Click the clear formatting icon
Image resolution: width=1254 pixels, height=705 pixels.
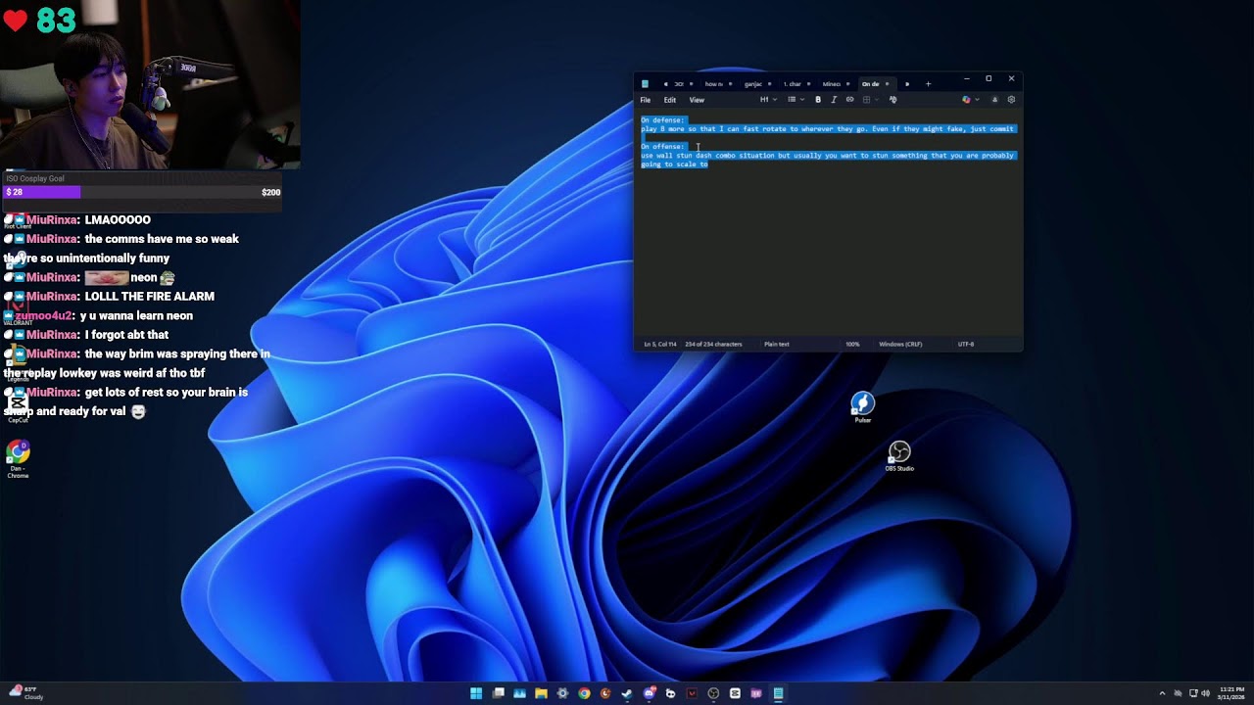892,100
